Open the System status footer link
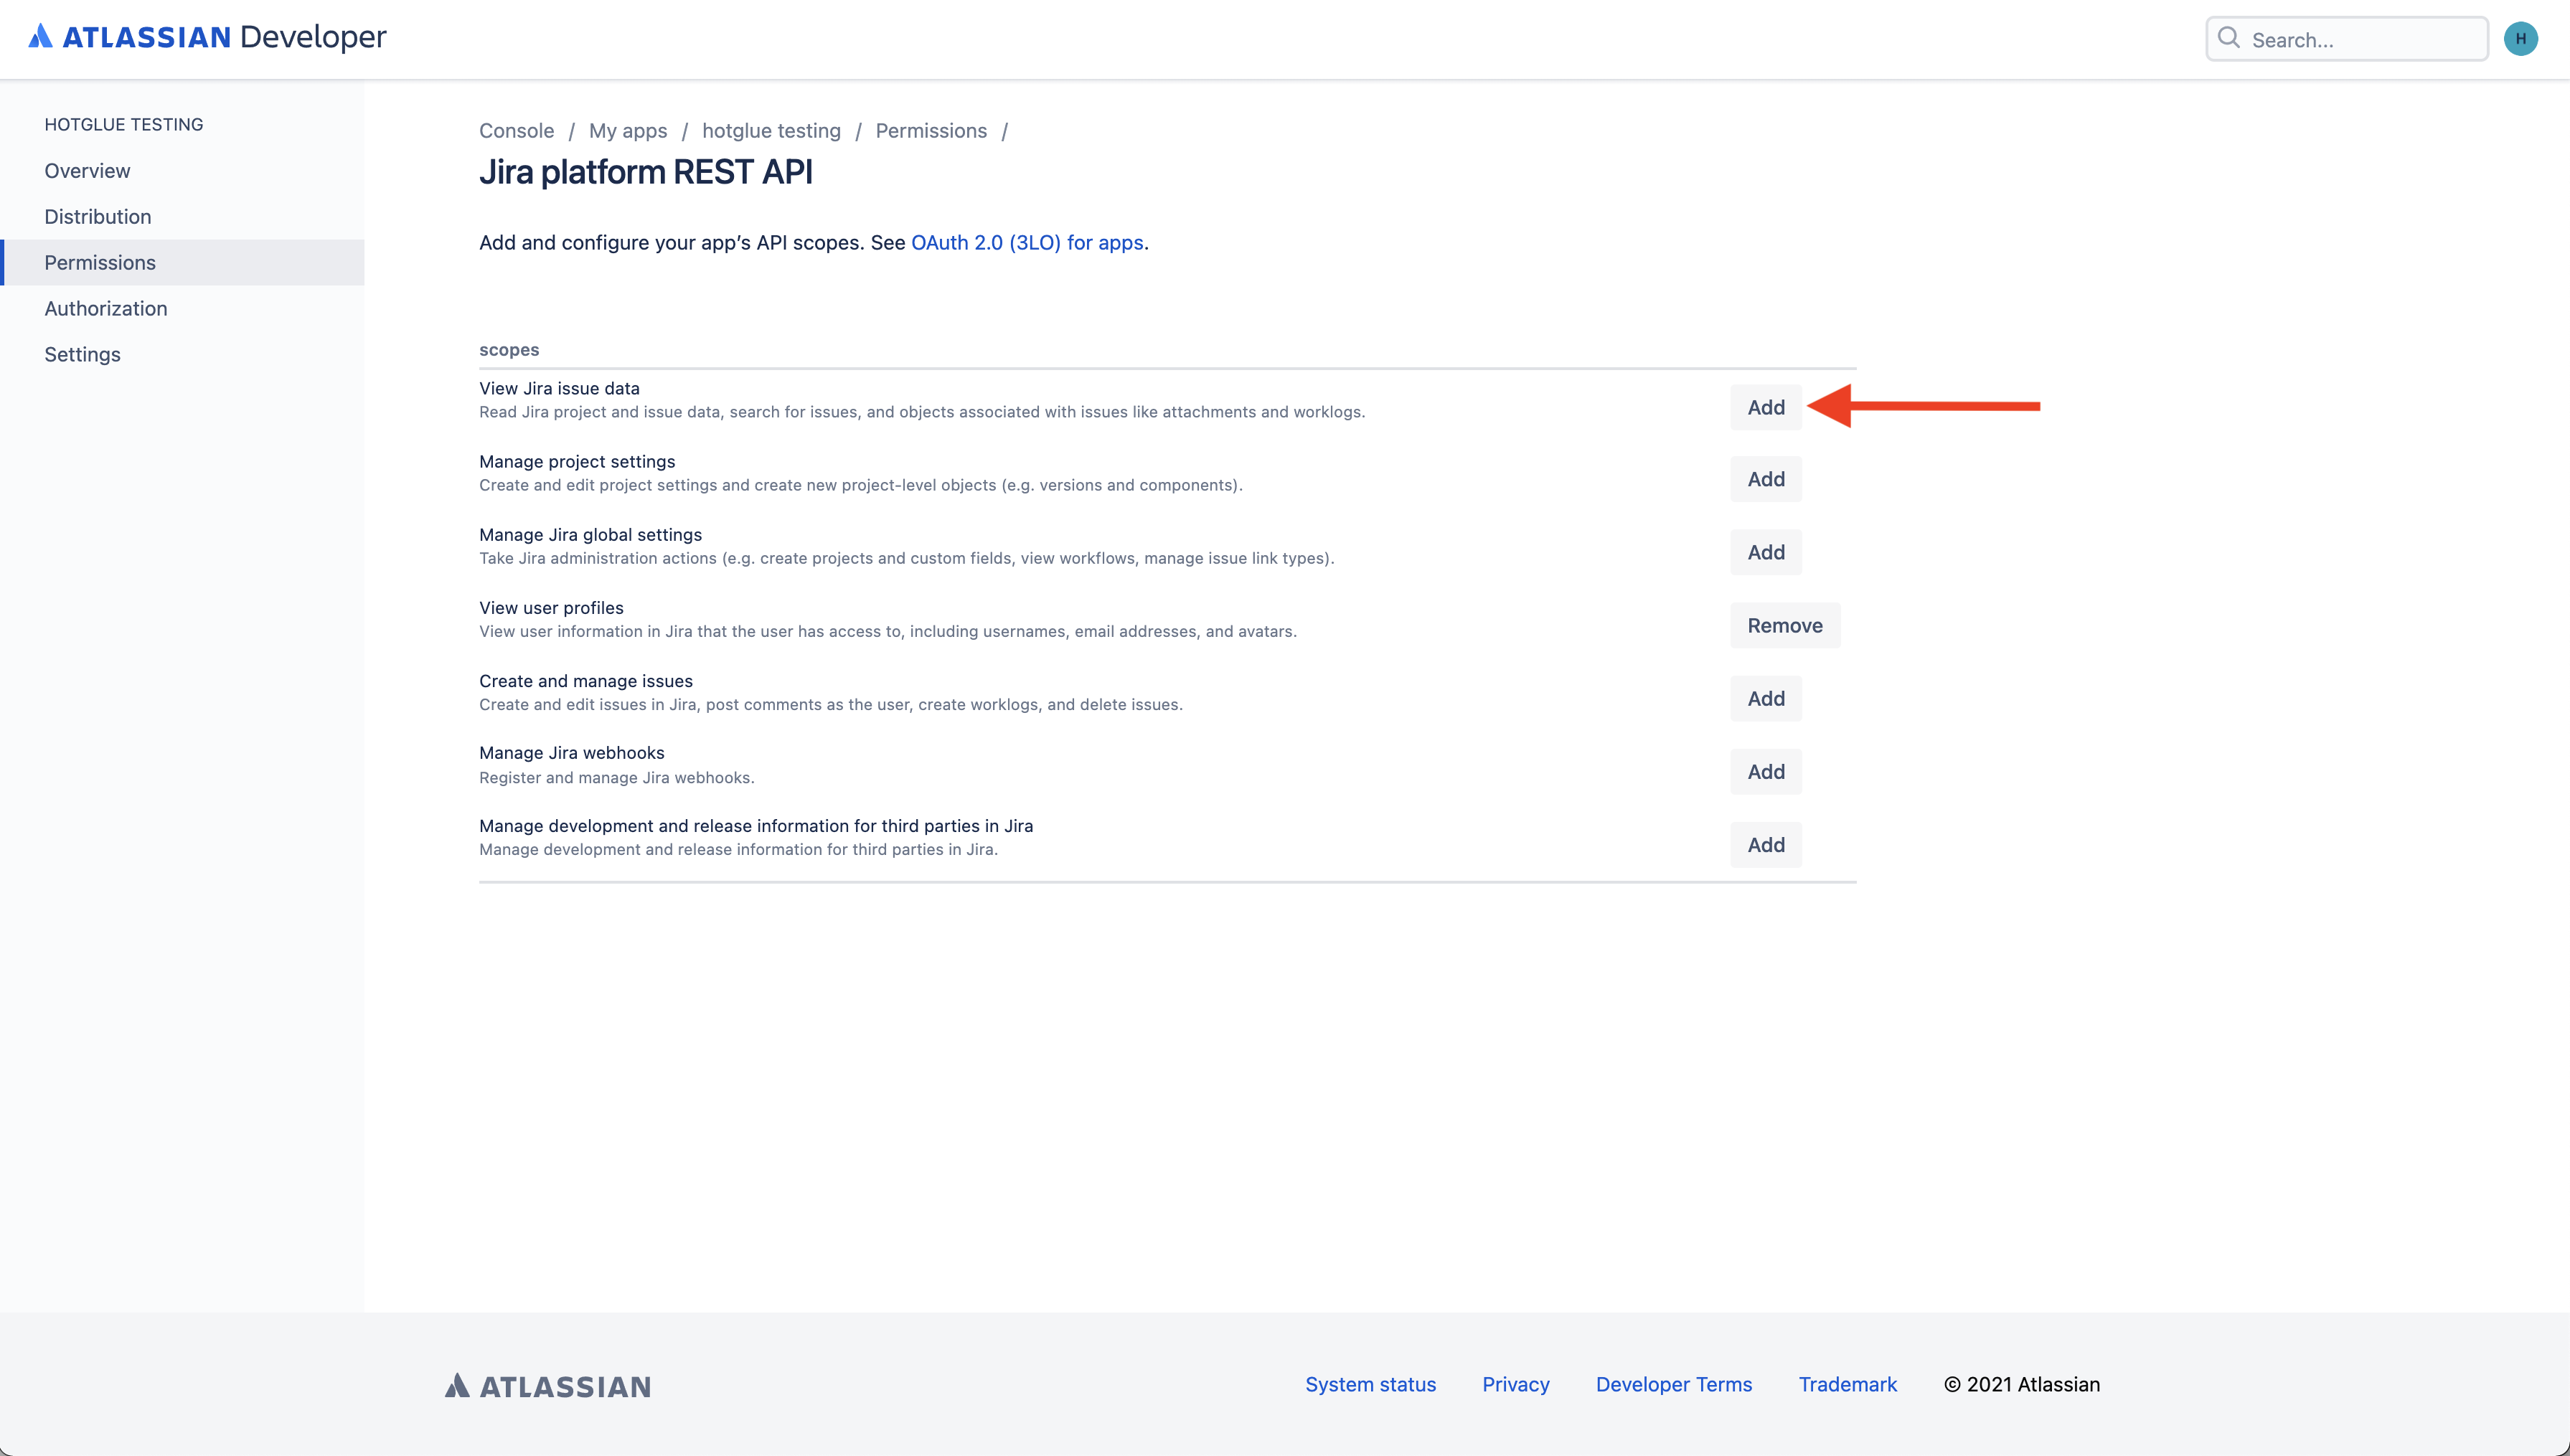 click(1369, 1384)
